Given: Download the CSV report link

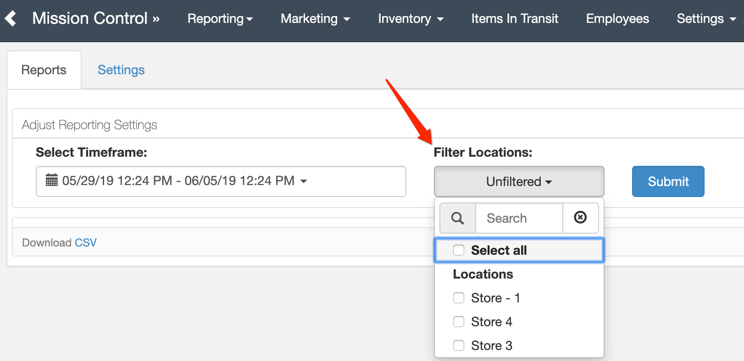Looking at the screenshot, I should (x=85, y=243).
